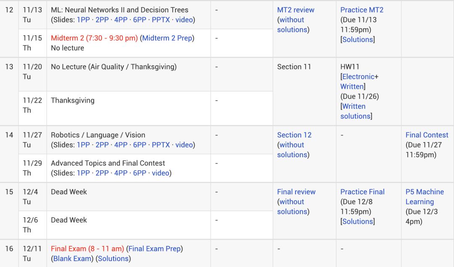Open PPTX slides for Neural Networks II lecture

tap(161, 20)
